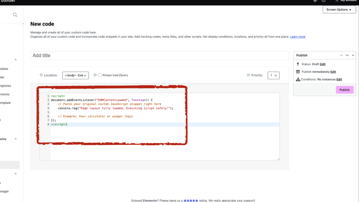Click the Status pin icon in Publish box
The height and width of the screenshot is (202, 359).
(298, 64)
